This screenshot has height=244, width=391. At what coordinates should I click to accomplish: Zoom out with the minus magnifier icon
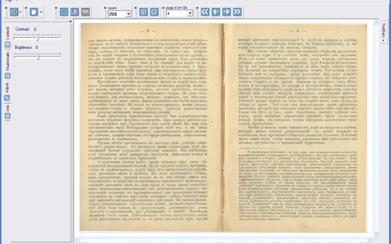154,12
